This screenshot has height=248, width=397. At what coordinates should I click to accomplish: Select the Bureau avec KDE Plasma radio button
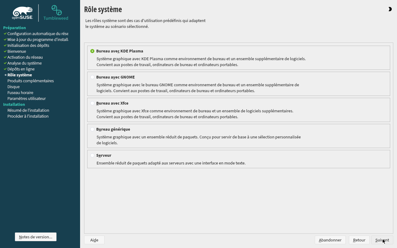click(92, 51)
